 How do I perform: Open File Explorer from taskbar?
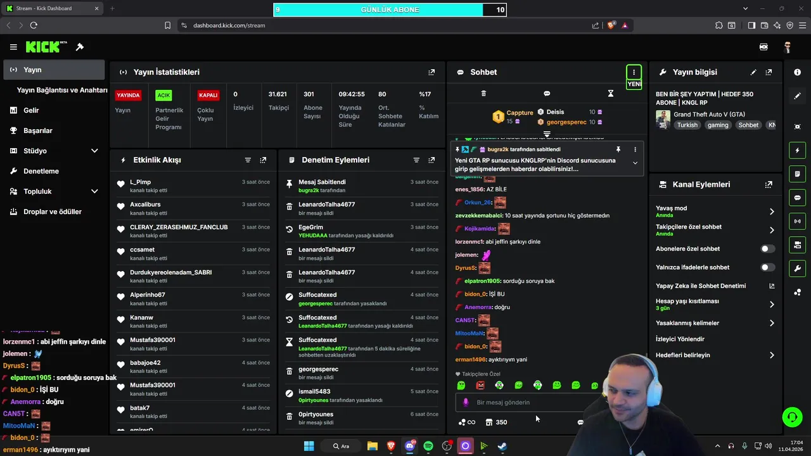[x=373, y=446]
